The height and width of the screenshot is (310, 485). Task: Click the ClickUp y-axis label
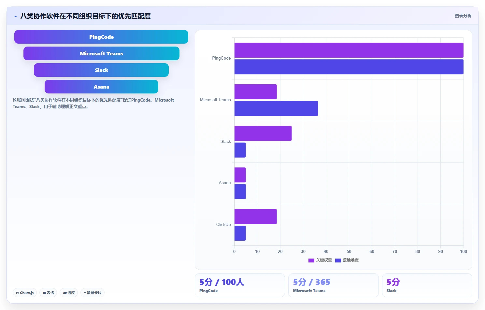(x=223, y=225)
